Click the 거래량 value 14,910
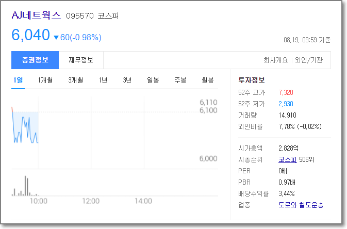Image resolution: width=347 pixels, height=229 pixels. pos(287,115)
